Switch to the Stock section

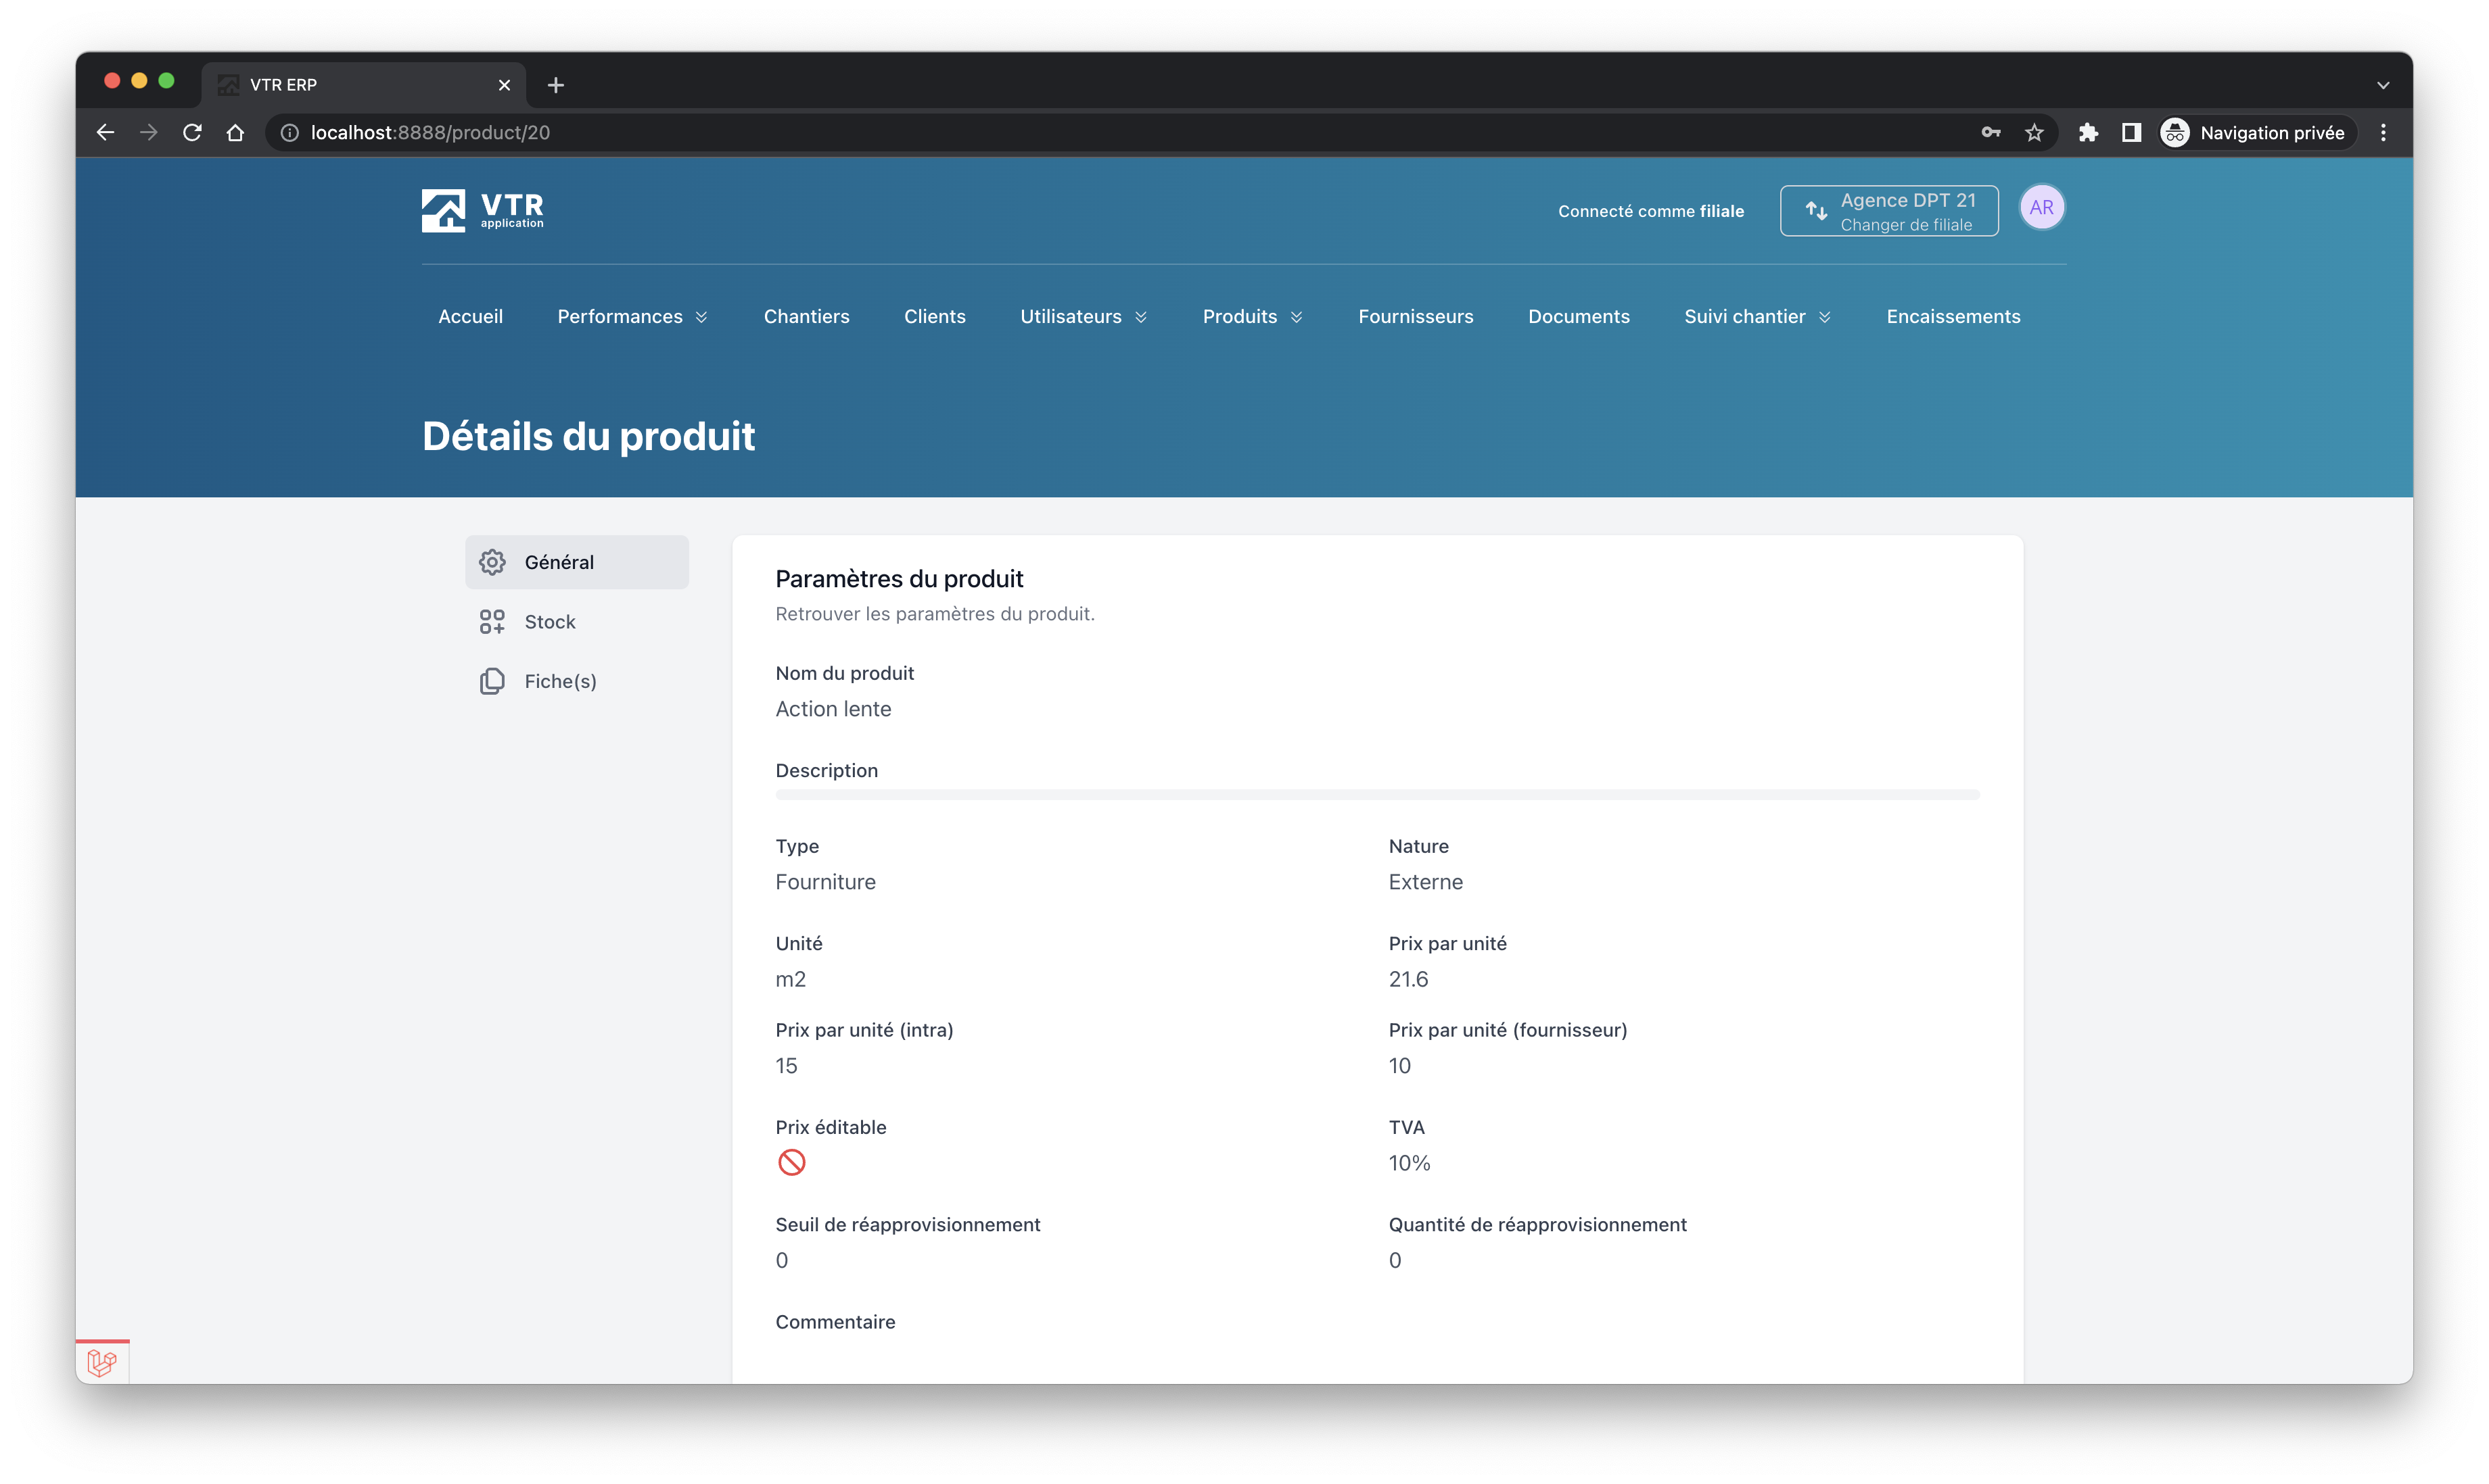[549, 622]
